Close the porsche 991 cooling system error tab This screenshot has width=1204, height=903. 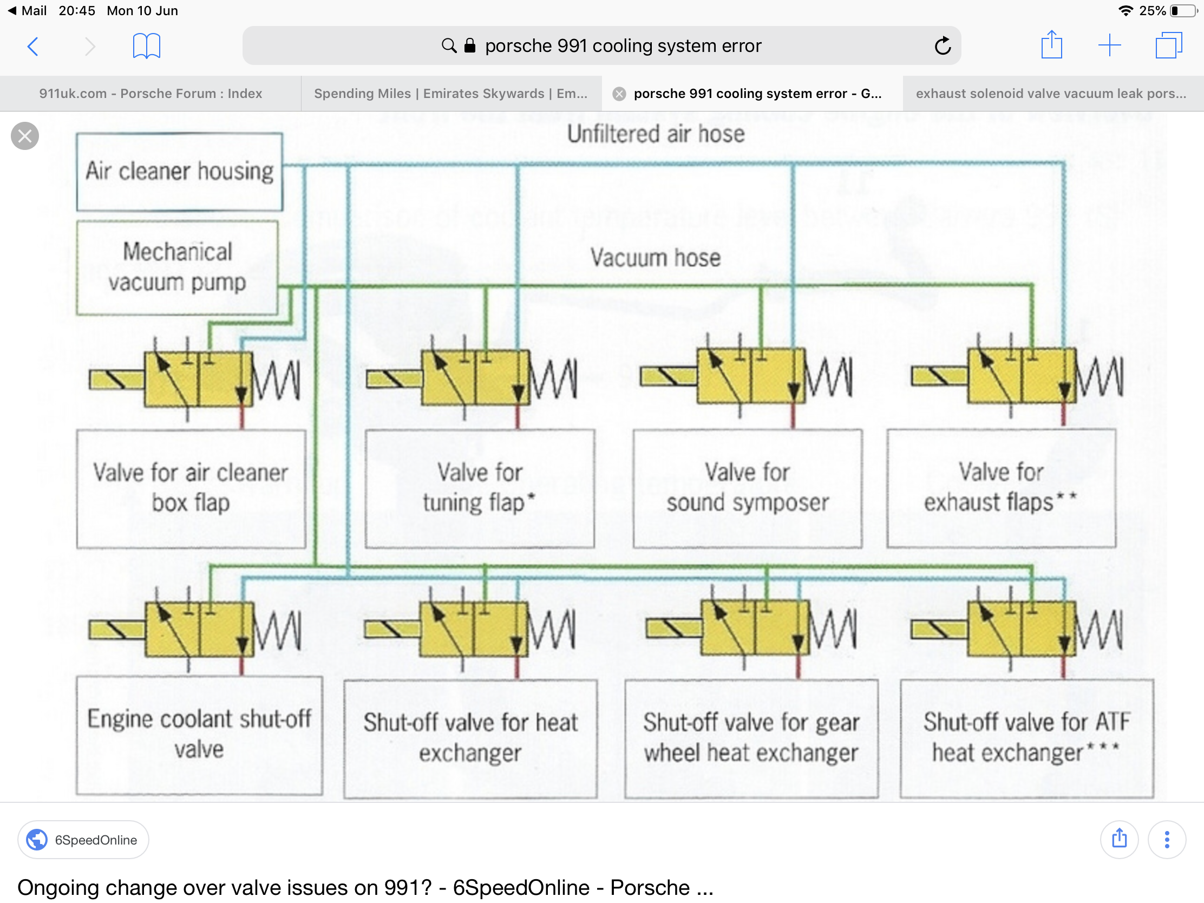(619, 94)
